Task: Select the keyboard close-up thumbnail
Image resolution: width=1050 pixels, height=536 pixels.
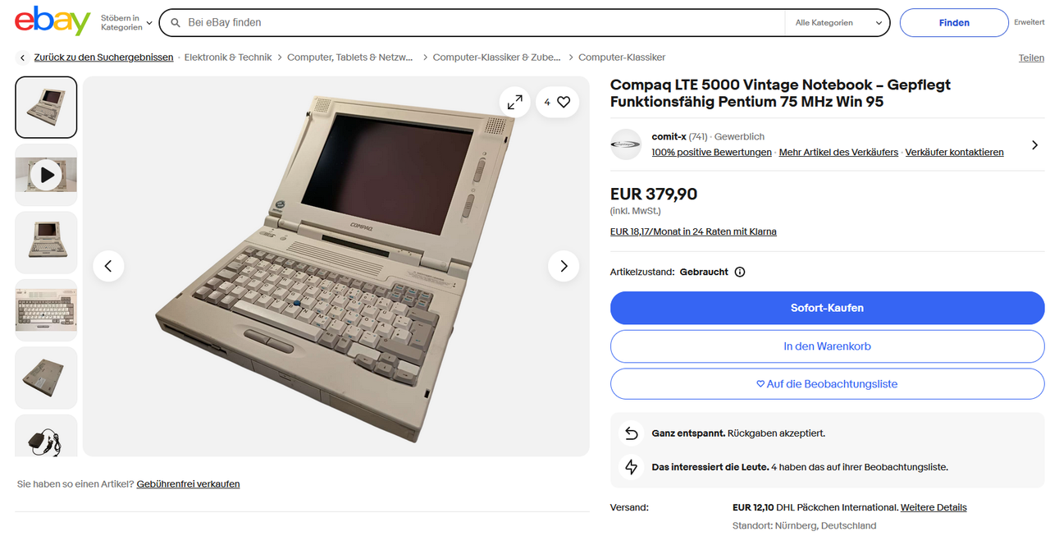Action: [x=46, y=310]
